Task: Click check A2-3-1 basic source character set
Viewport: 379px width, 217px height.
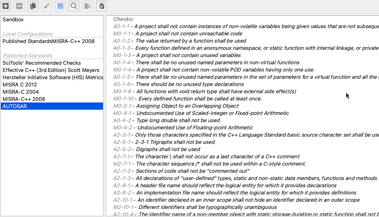Action: pyautogui.click(x=246, y=135)
